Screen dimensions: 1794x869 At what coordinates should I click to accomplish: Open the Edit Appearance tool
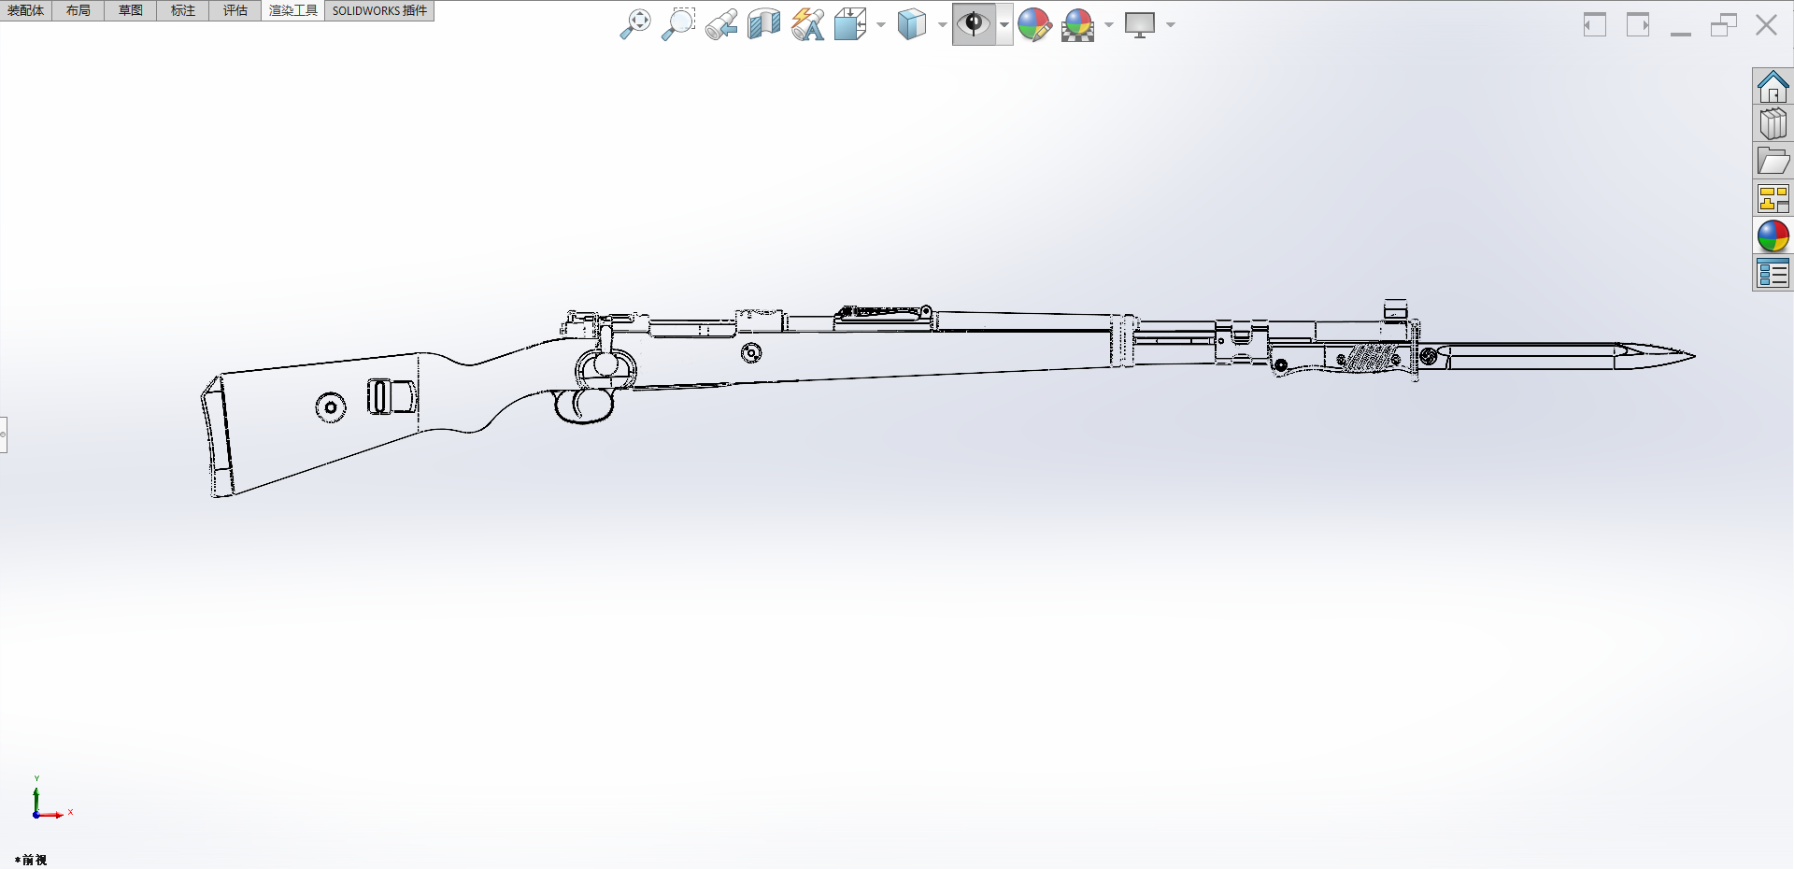[x=1034, y=24]
